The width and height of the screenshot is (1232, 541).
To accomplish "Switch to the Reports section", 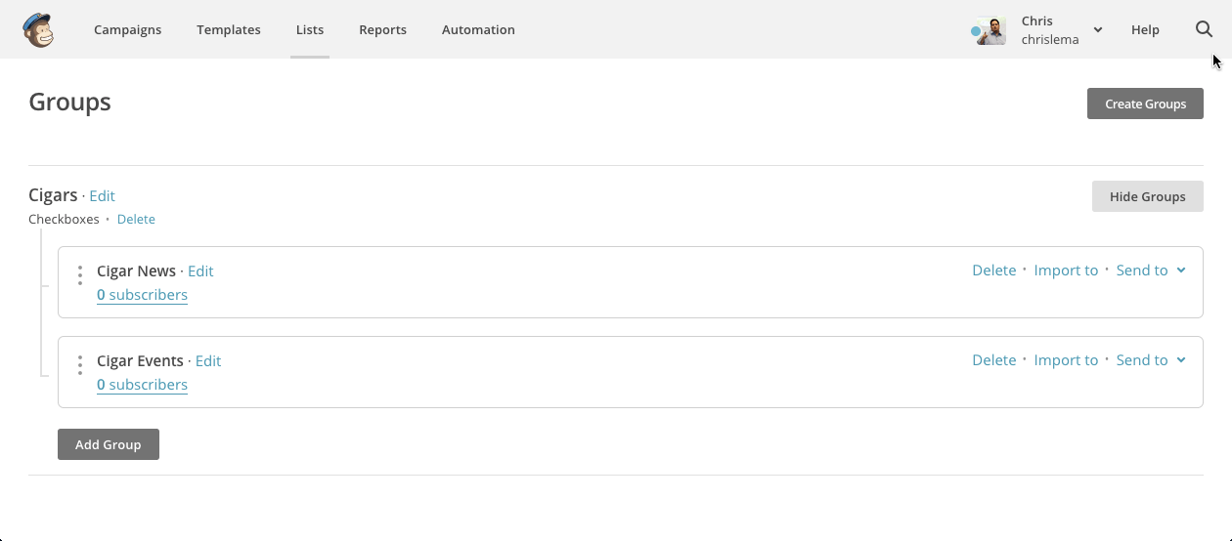I will 382,29.
